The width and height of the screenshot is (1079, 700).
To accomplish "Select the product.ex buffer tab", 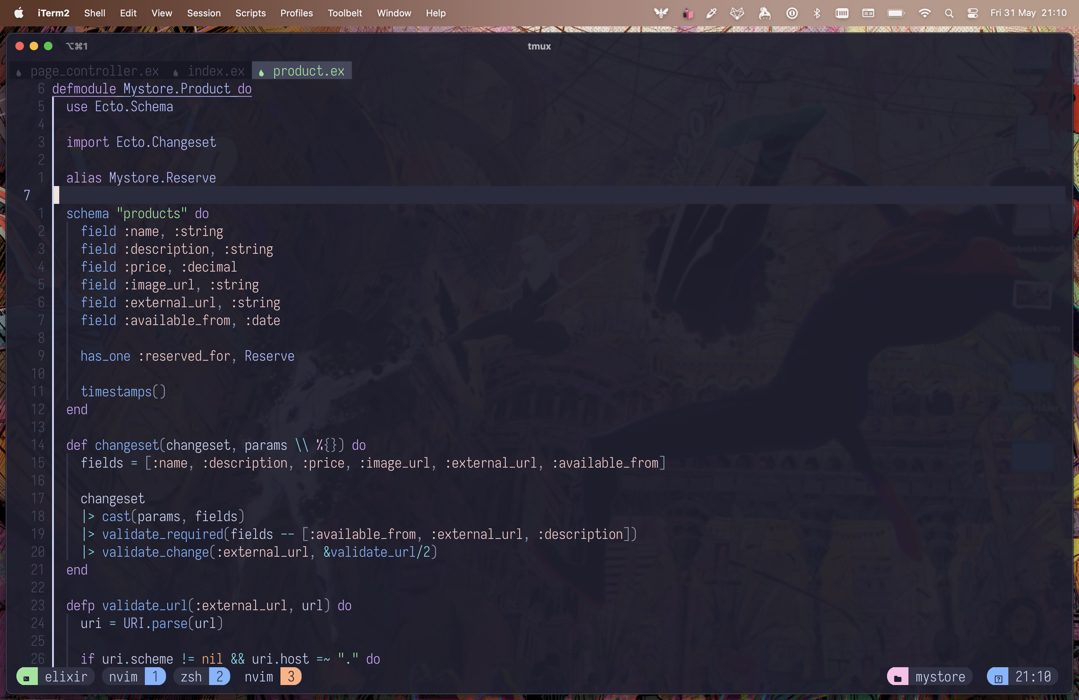I will pos(308,71).
